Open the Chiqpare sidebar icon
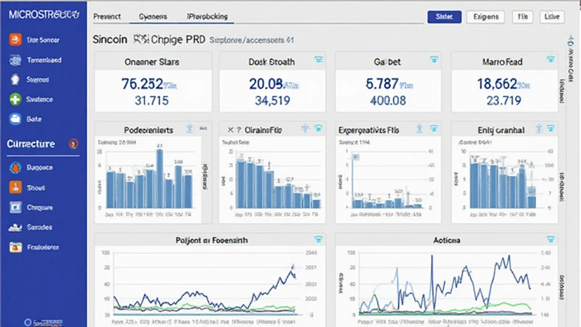 15,208
